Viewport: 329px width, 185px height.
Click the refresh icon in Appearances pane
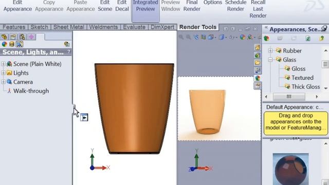click(x=308, y=39)
